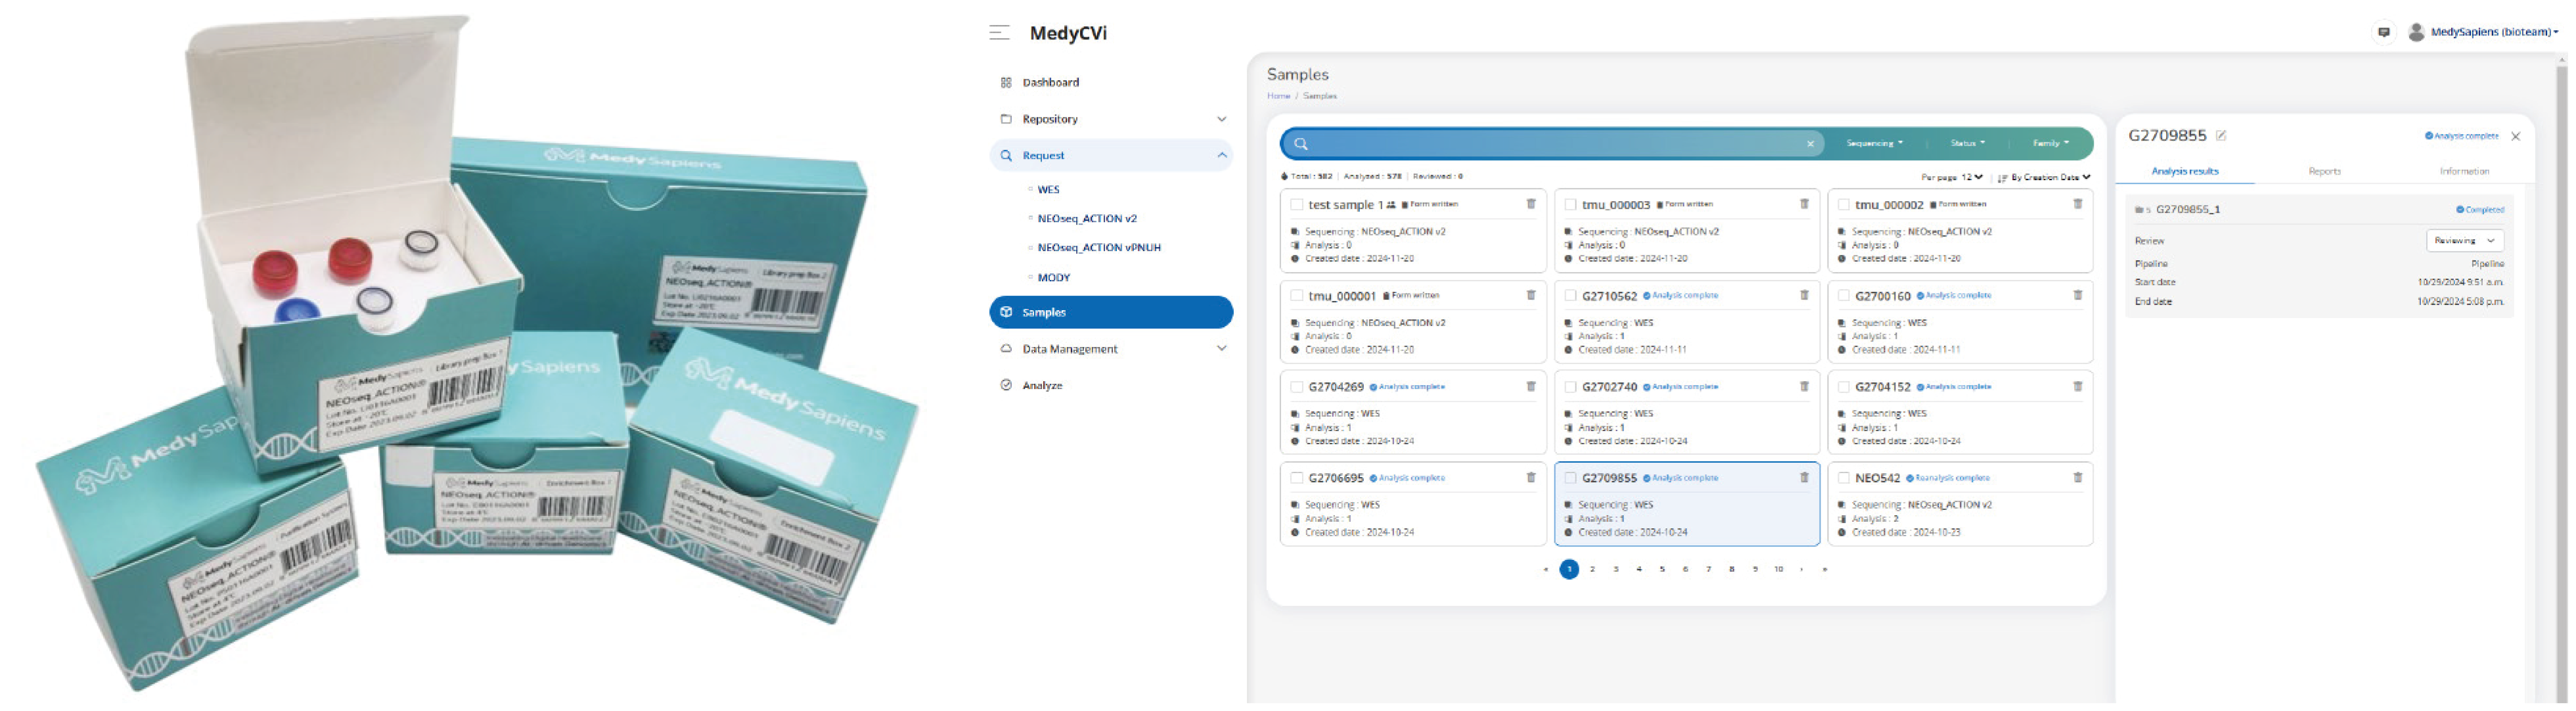
Task: Delete the tmu_000001 sample card
Action: click(x=1530, y=295)
